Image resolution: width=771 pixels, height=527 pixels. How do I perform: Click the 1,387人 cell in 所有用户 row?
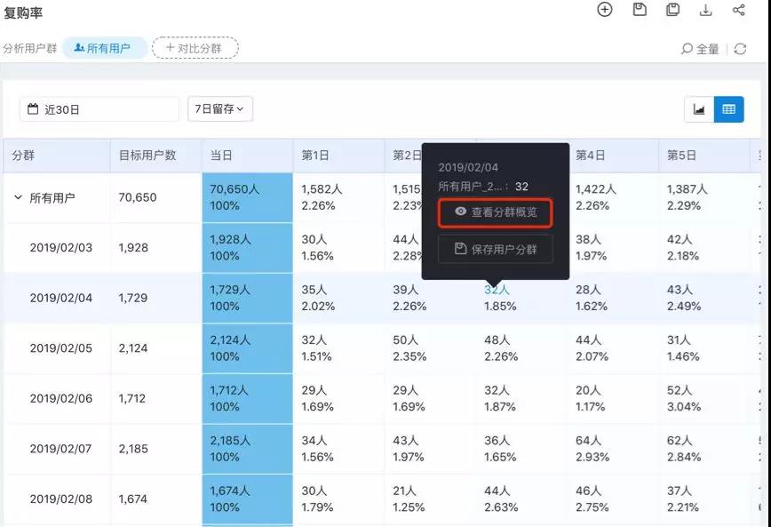(704, 197)
